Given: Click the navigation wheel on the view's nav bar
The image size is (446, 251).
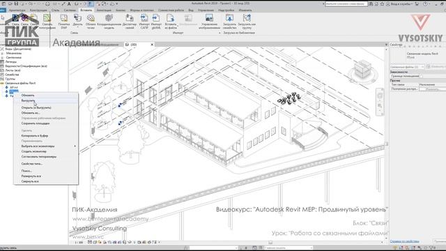Looking at the screenshot, I should click(x=380, y=96).
